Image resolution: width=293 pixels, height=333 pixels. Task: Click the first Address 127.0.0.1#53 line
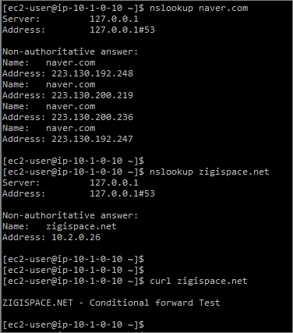[x=79, y=30]
